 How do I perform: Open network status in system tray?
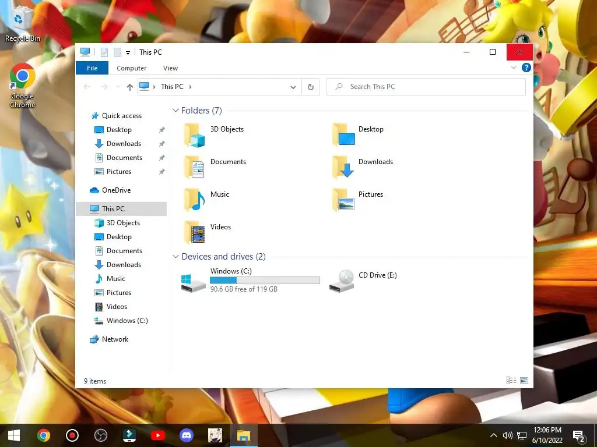tap(522, 435)
